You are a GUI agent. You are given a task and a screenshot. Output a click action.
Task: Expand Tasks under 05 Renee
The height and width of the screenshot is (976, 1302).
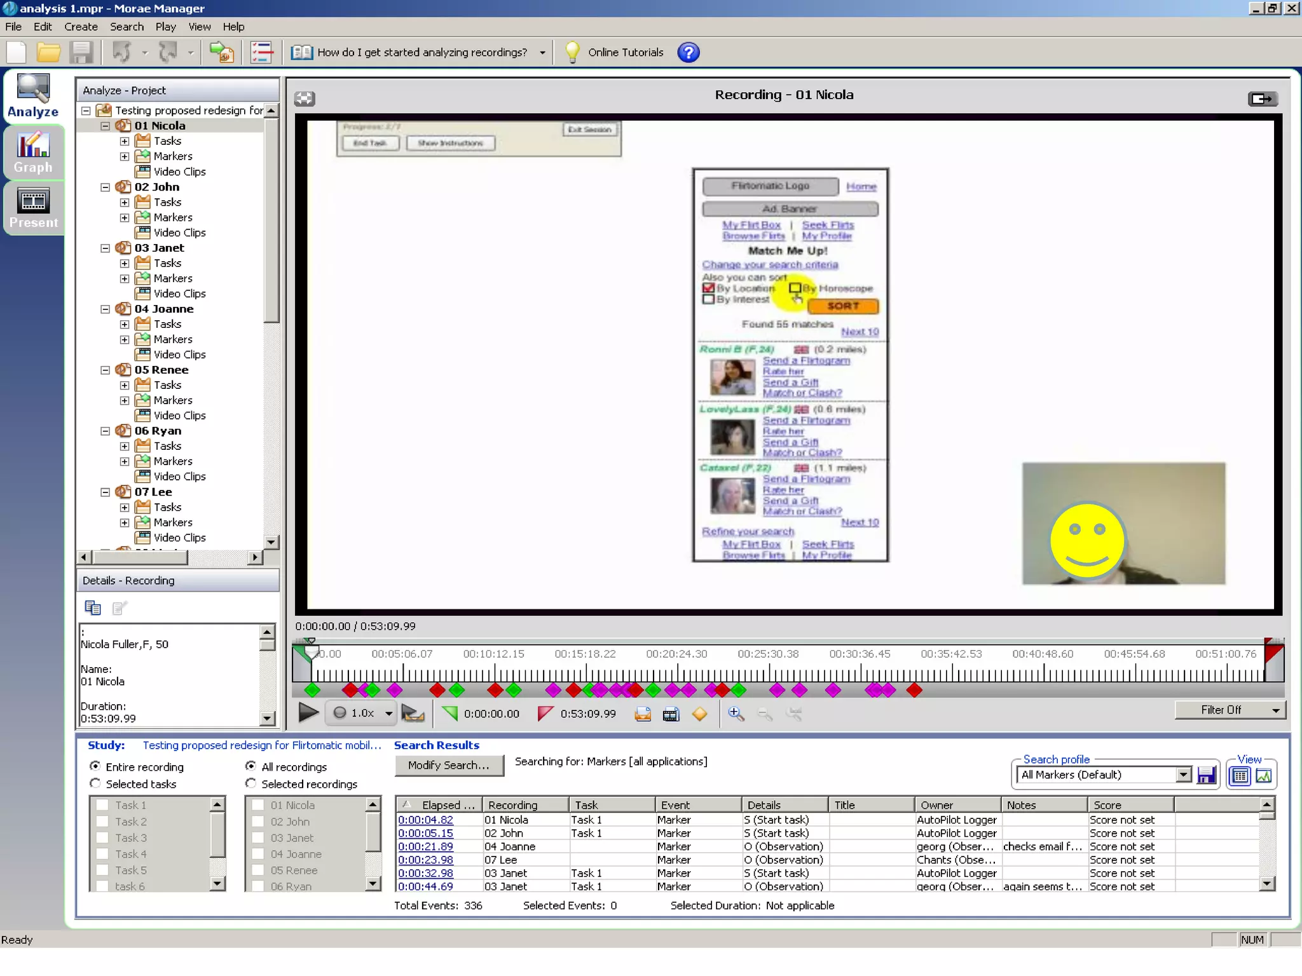(125, 385)
